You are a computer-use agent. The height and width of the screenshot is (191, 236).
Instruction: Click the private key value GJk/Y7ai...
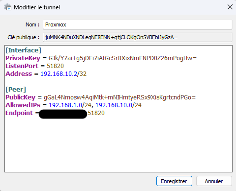[x=122, y=58]
